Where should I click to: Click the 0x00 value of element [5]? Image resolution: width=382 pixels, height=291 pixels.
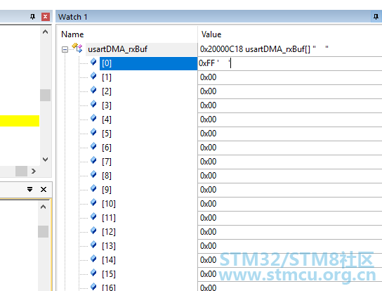point(209,134)
